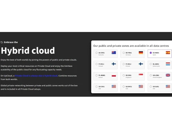Click the 'Embrace the' label
Screen dimensions: 172x129
click(11, 42)
